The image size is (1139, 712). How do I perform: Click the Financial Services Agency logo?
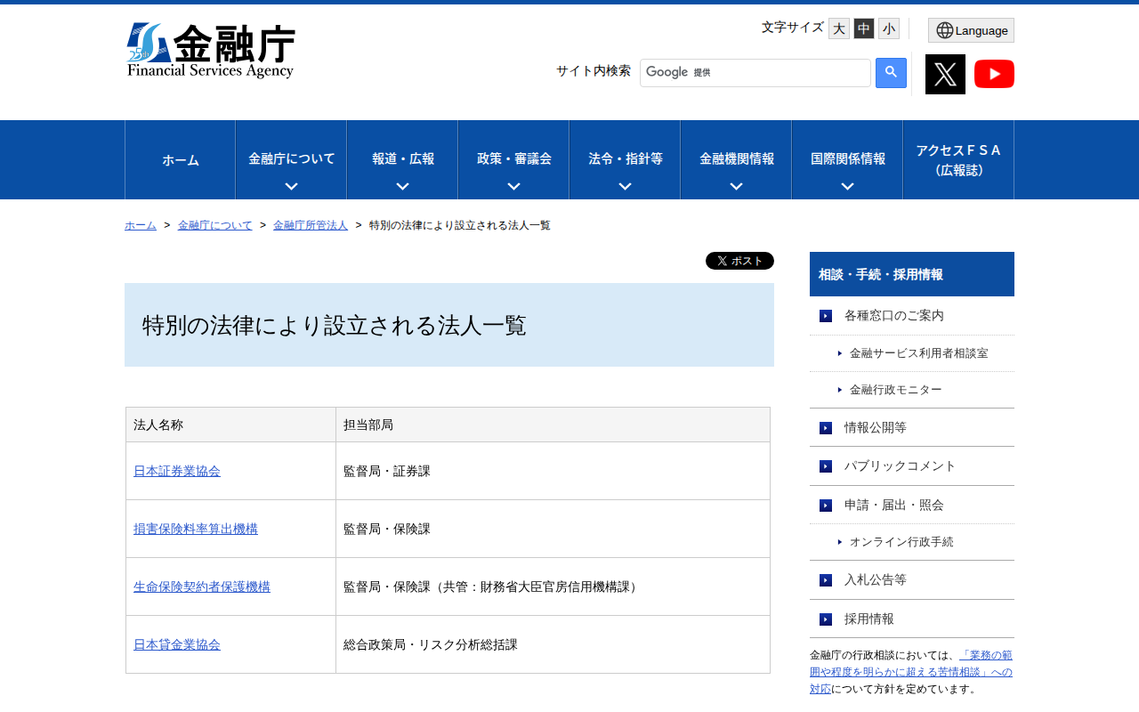211,51
